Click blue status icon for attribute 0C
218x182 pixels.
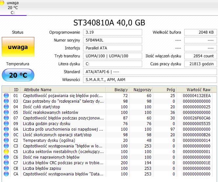(6, 135)
